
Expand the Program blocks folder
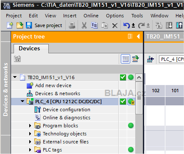pos(30,126)
